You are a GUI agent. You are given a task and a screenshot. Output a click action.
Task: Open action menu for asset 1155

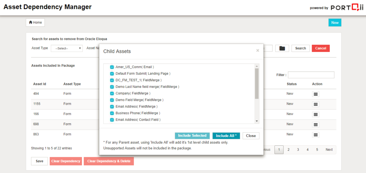[316, 104]
